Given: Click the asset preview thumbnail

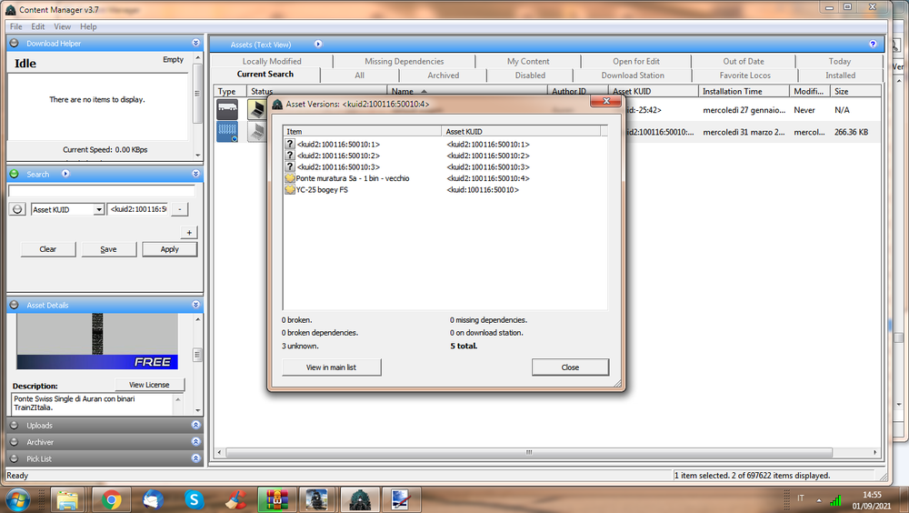Looking at the screenshot, I should point(97,341).
